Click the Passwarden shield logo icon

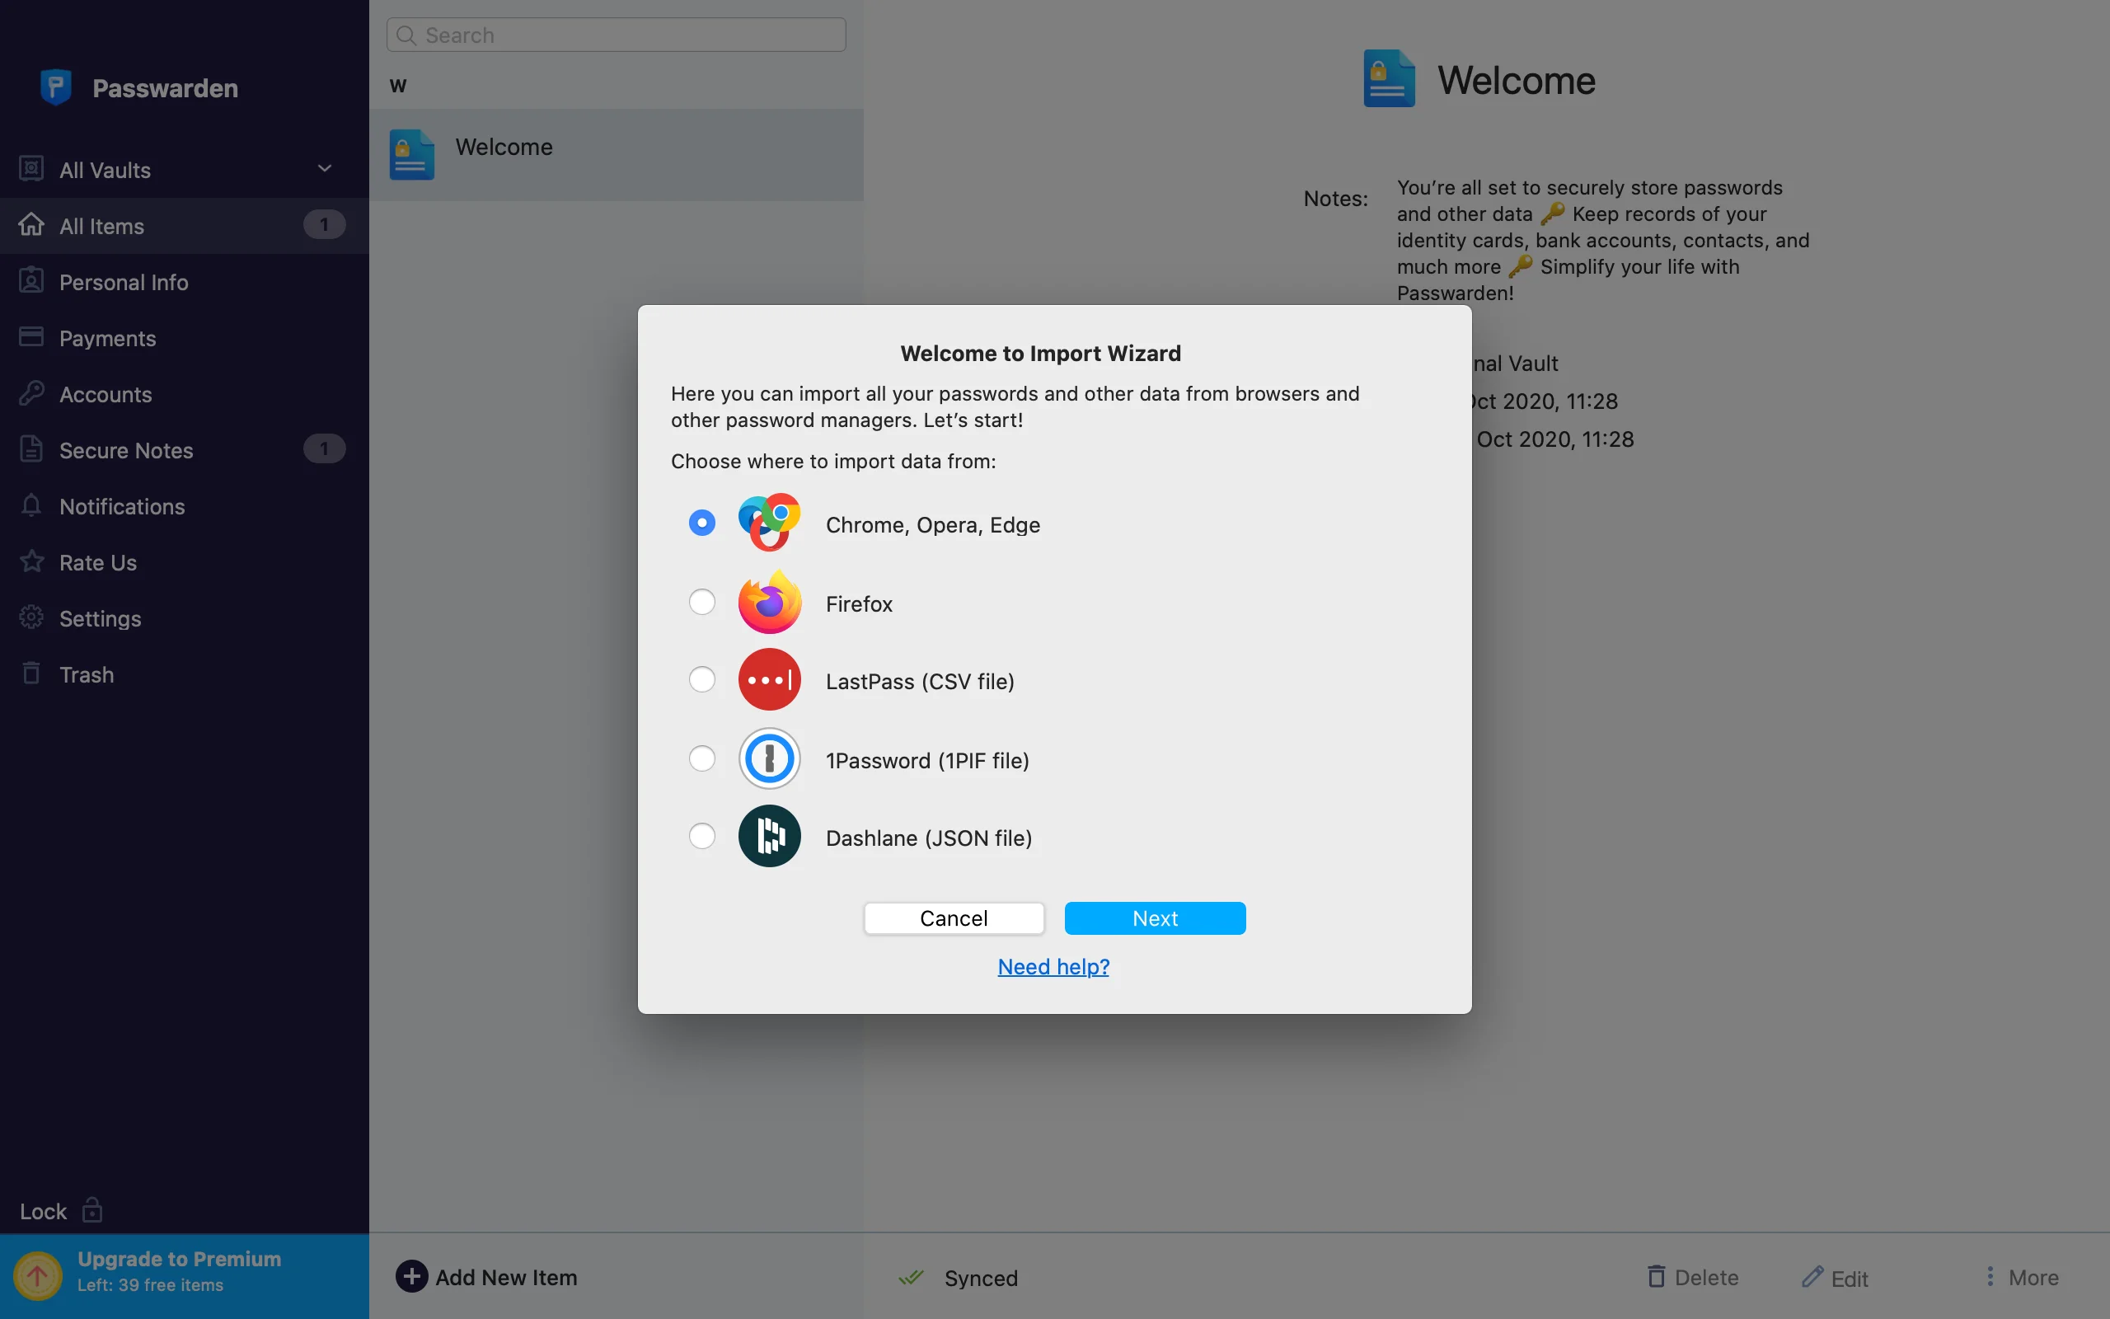click(56, 87)
